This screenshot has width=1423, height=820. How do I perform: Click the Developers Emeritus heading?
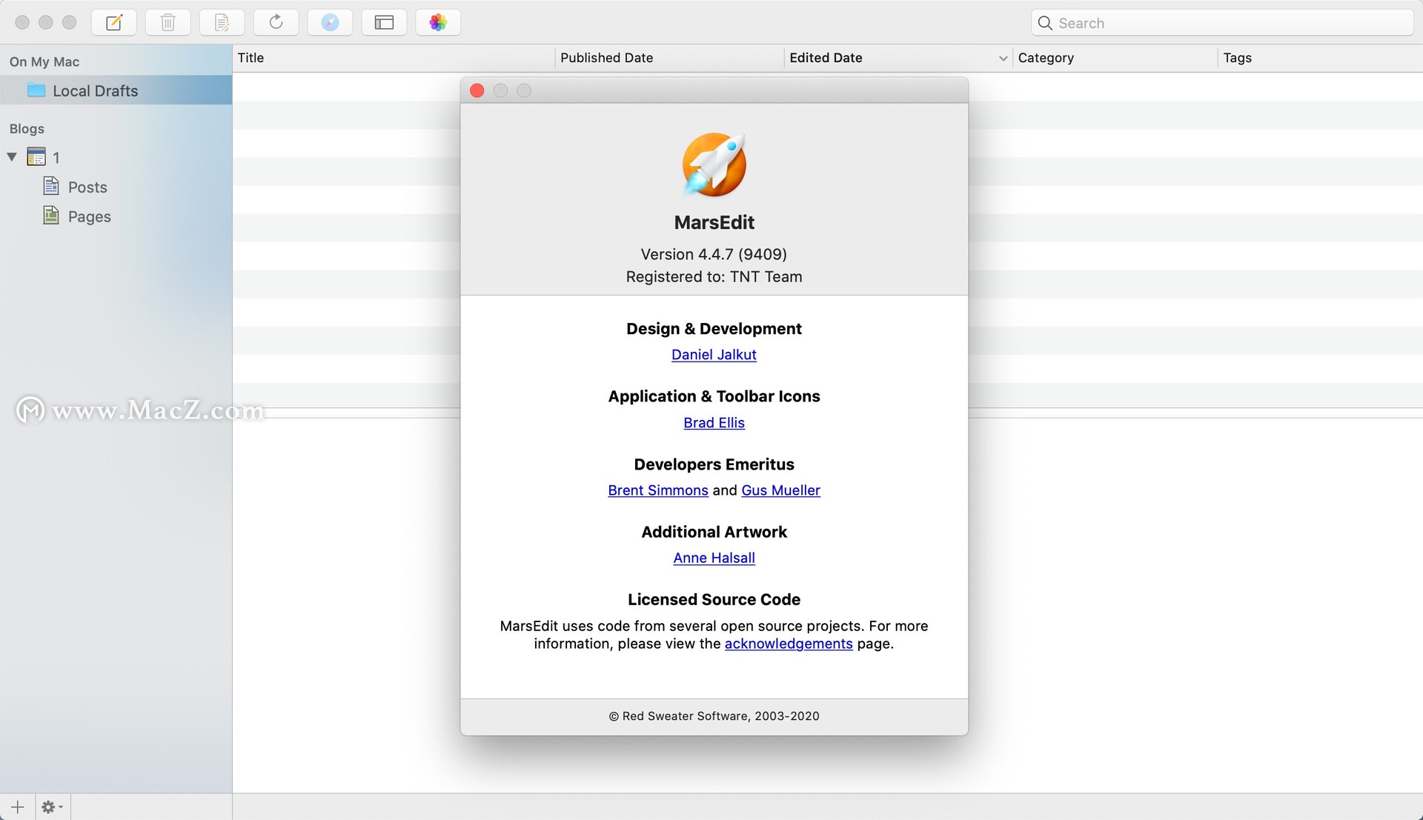[714, 464]
